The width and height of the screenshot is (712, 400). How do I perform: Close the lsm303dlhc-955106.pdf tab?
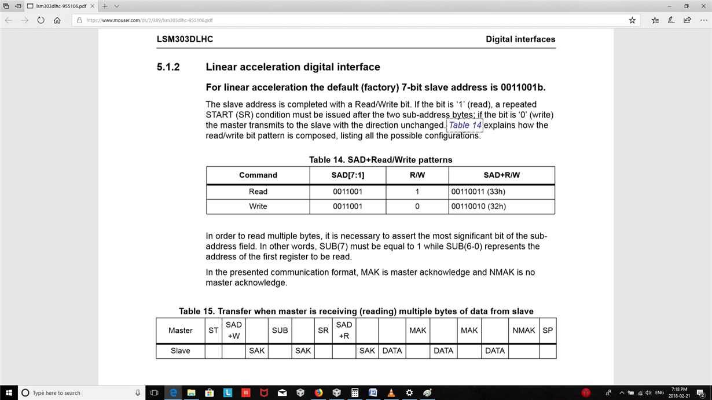[92, 6]
